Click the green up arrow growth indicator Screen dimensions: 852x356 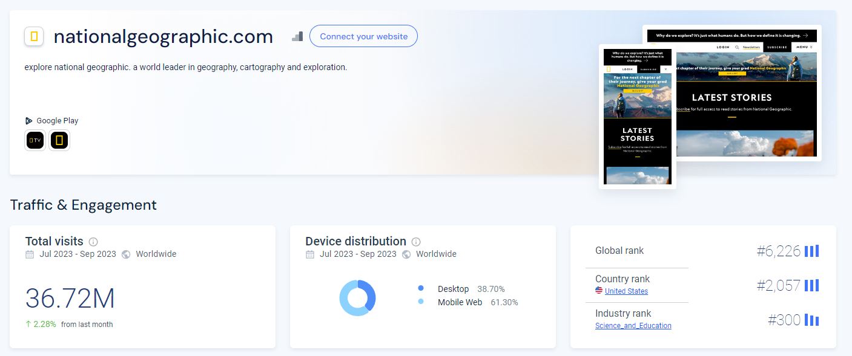[28, 324]
